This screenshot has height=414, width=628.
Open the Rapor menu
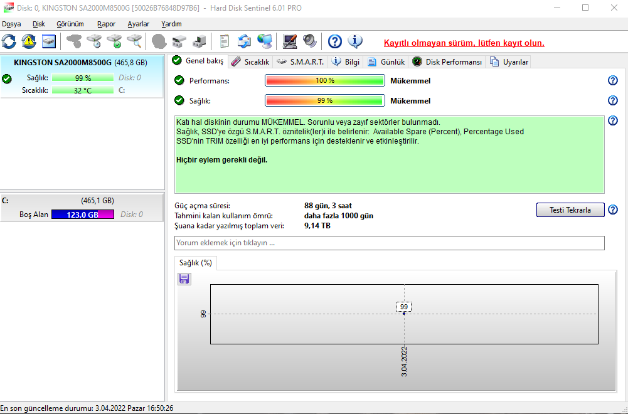coord(106,24)
